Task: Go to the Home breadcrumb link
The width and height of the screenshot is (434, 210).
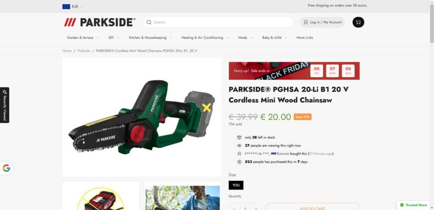Action: 67,51
